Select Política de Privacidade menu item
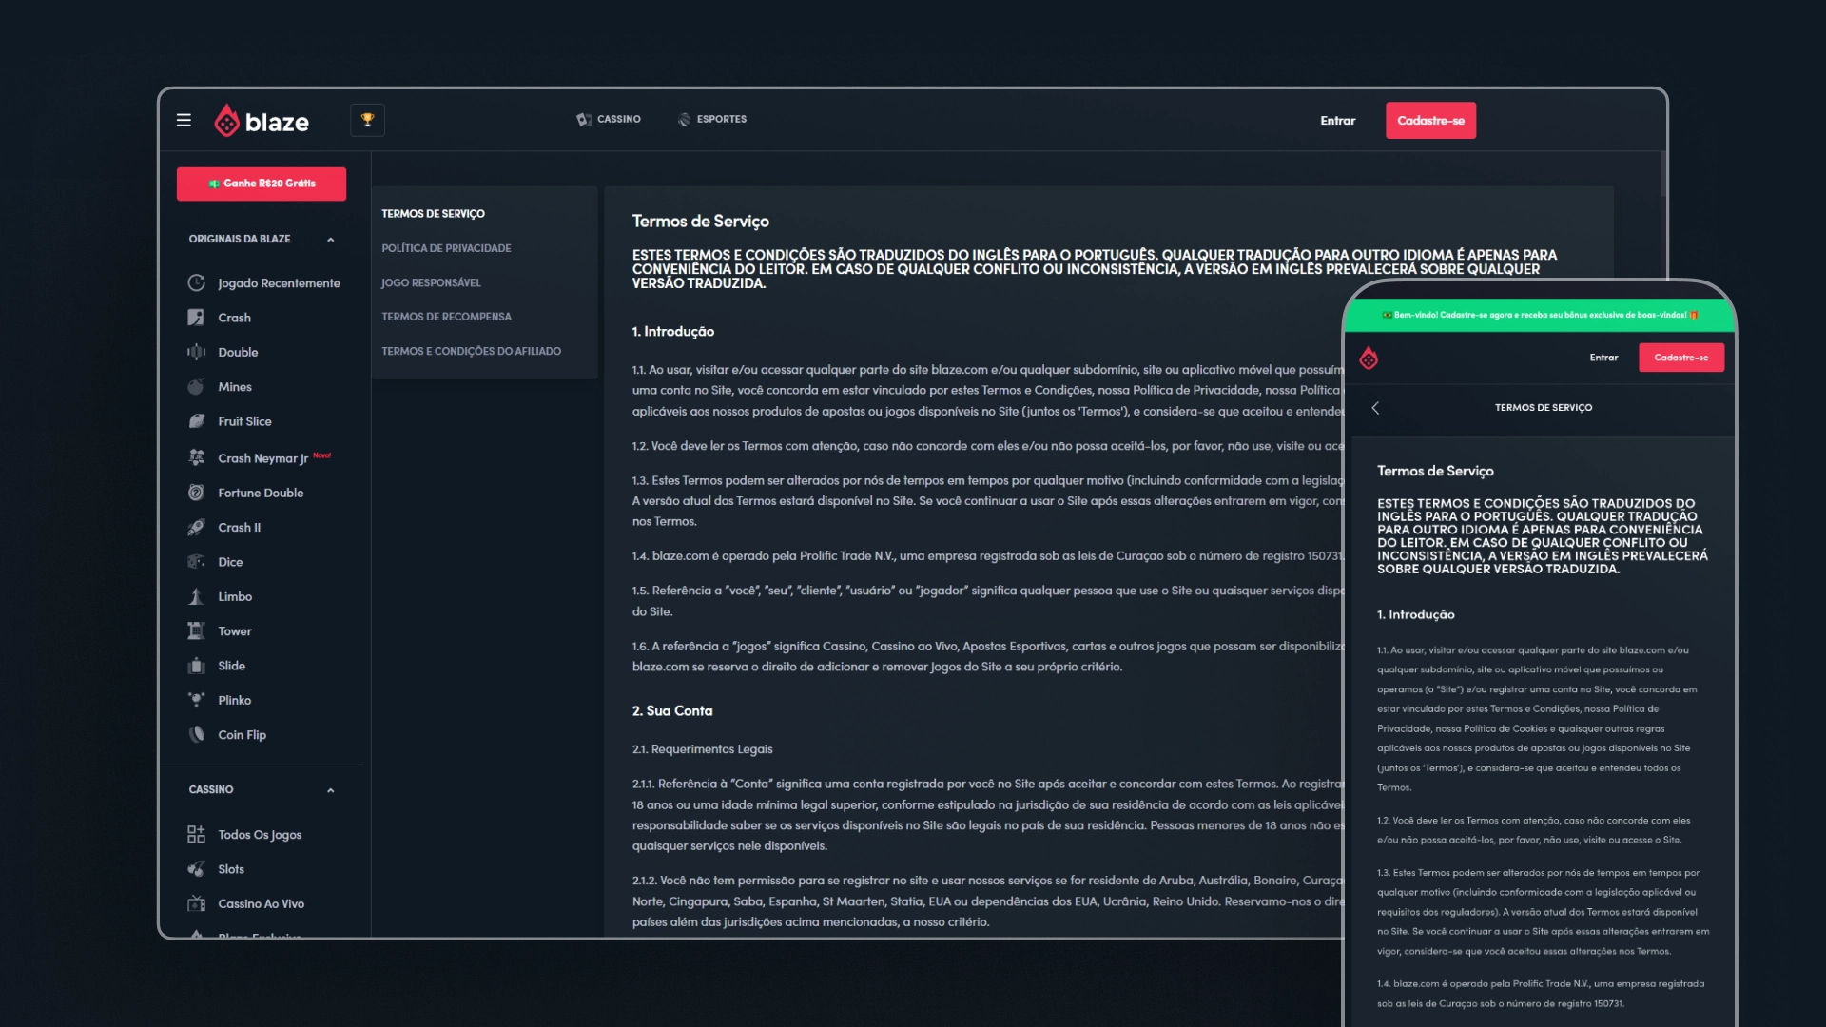Image resolution: width=1826 pixels, height=1027 pixels. coord(446,248)
